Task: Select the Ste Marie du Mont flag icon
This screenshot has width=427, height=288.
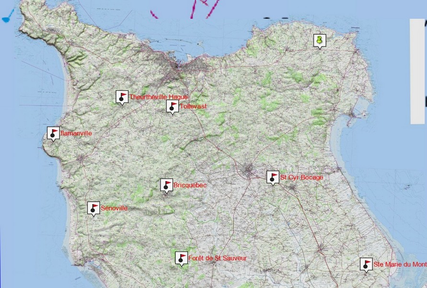Action: pyautogui.click(x=366, y=264)
